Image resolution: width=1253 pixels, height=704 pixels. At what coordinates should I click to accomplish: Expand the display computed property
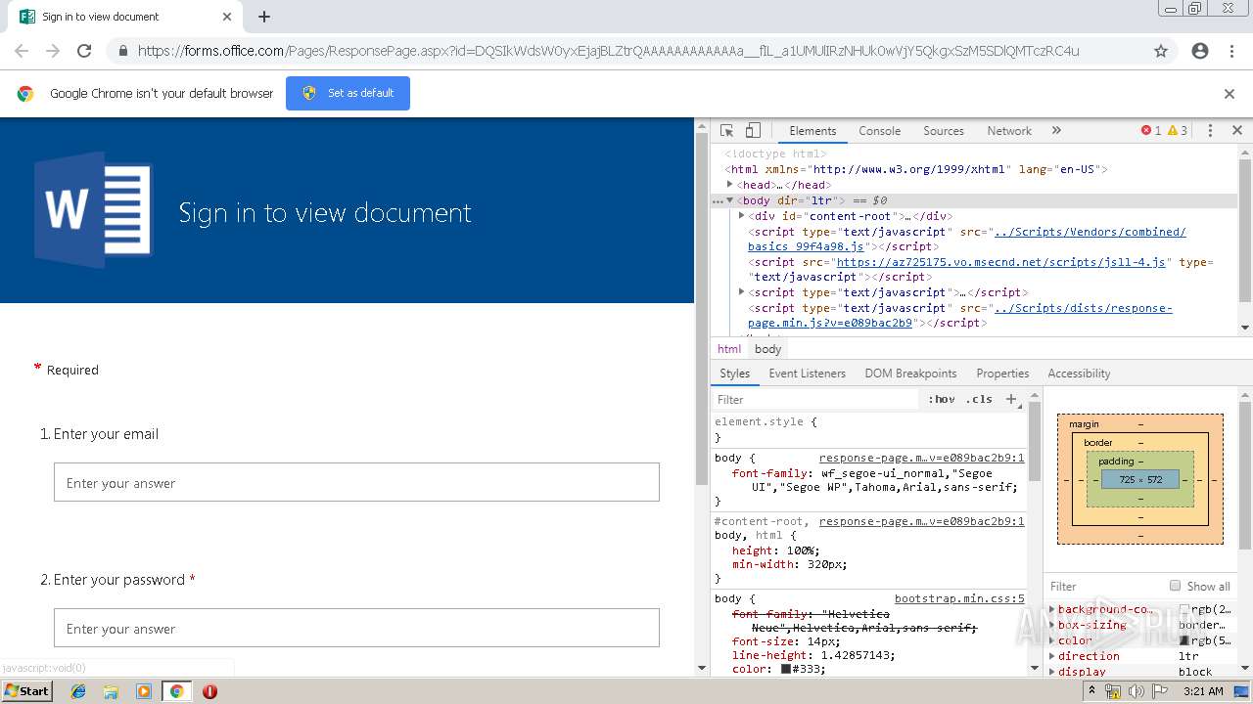tap(1052, 672)
